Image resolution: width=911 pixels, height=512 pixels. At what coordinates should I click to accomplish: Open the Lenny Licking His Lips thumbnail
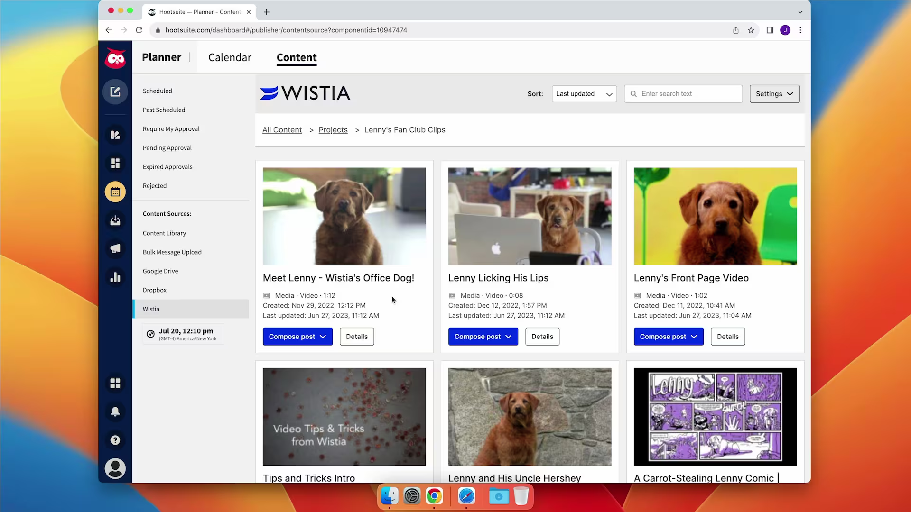(530, 216)
